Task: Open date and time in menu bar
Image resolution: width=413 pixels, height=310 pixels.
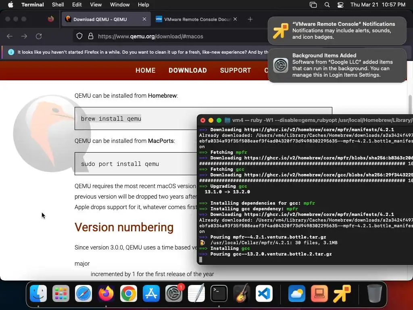Action: pos(378,5)
